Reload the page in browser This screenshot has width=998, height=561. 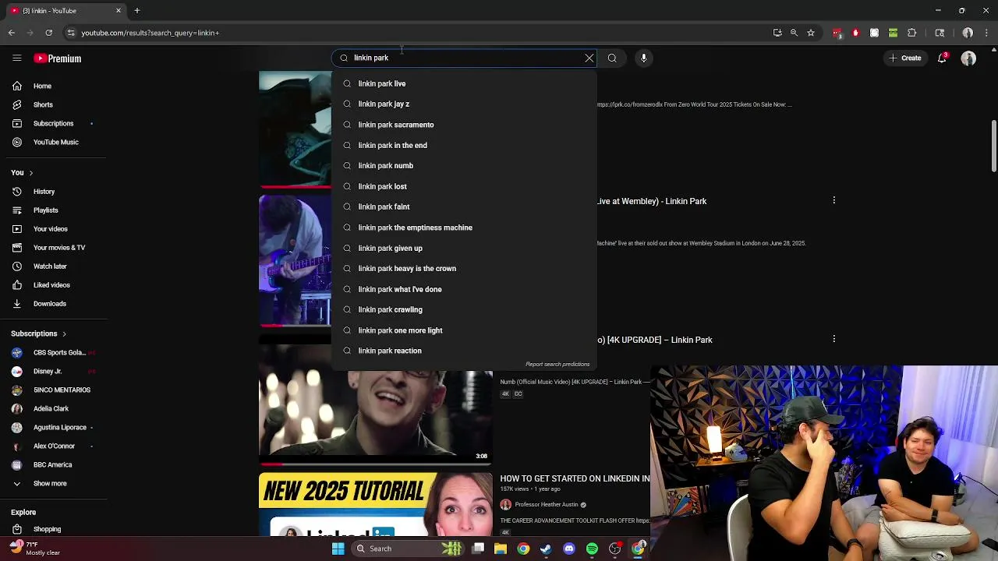(48, 33)
